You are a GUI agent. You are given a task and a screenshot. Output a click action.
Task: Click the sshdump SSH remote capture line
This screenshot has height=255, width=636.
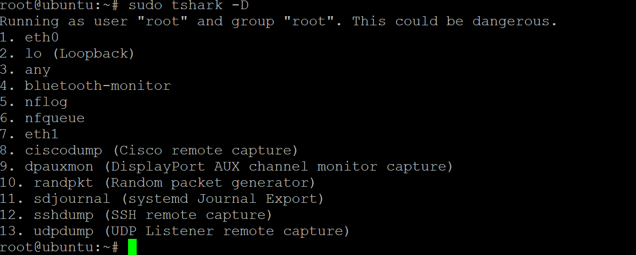(136, 215)
